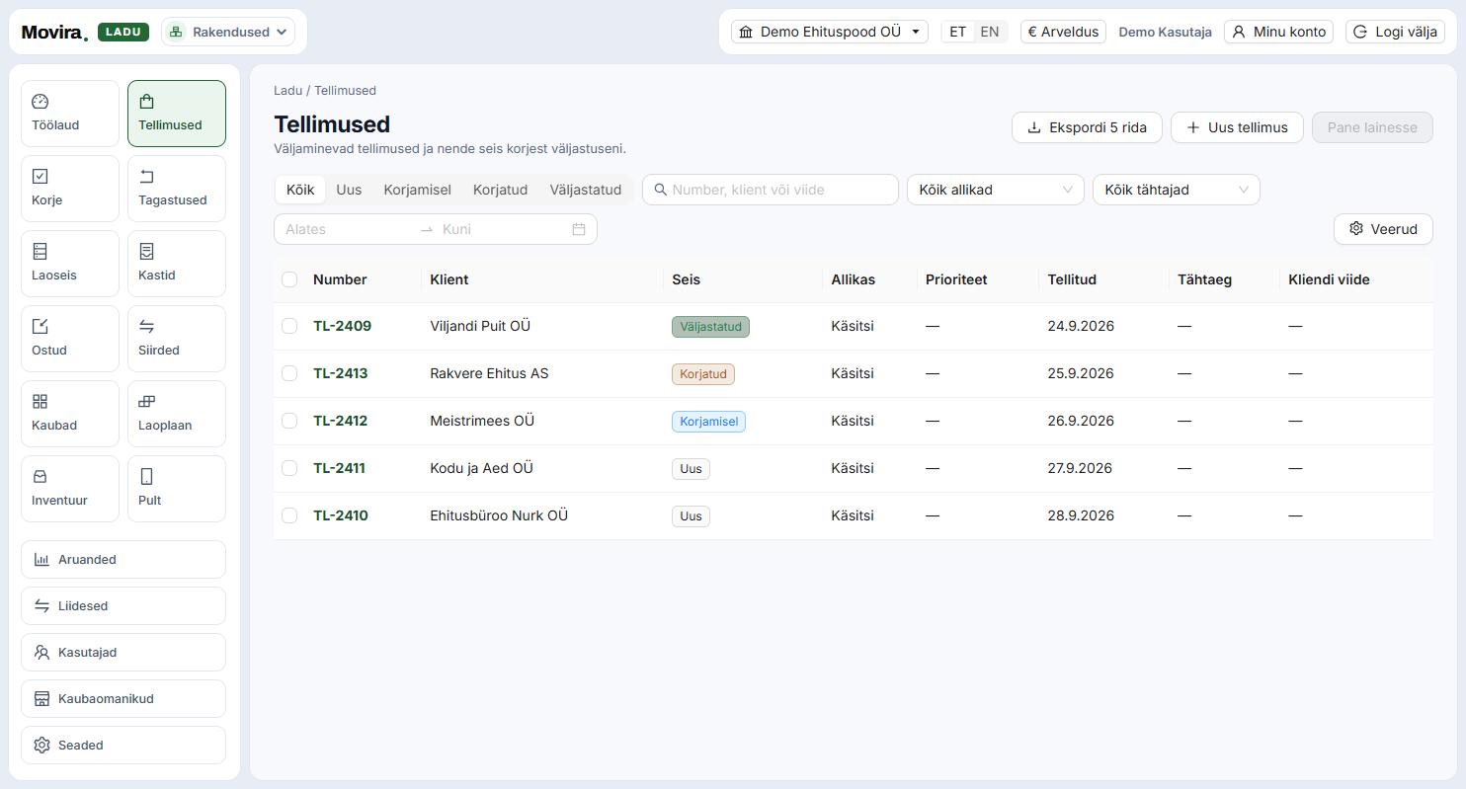Open the Inventuur inventory tile
Image resolution: width=1466 pixels, height=789 pixels.
[70, 489]
